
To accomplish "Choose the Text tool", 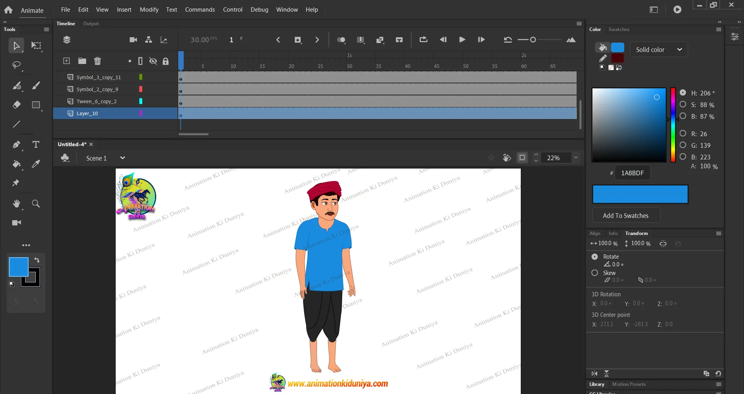I will point(36,145).
